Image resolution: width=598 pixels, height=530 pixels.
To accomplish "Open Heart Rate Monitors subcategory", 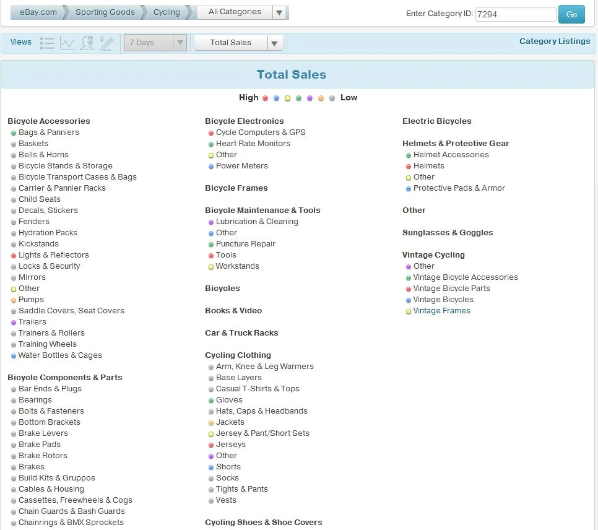I will 253,144.
